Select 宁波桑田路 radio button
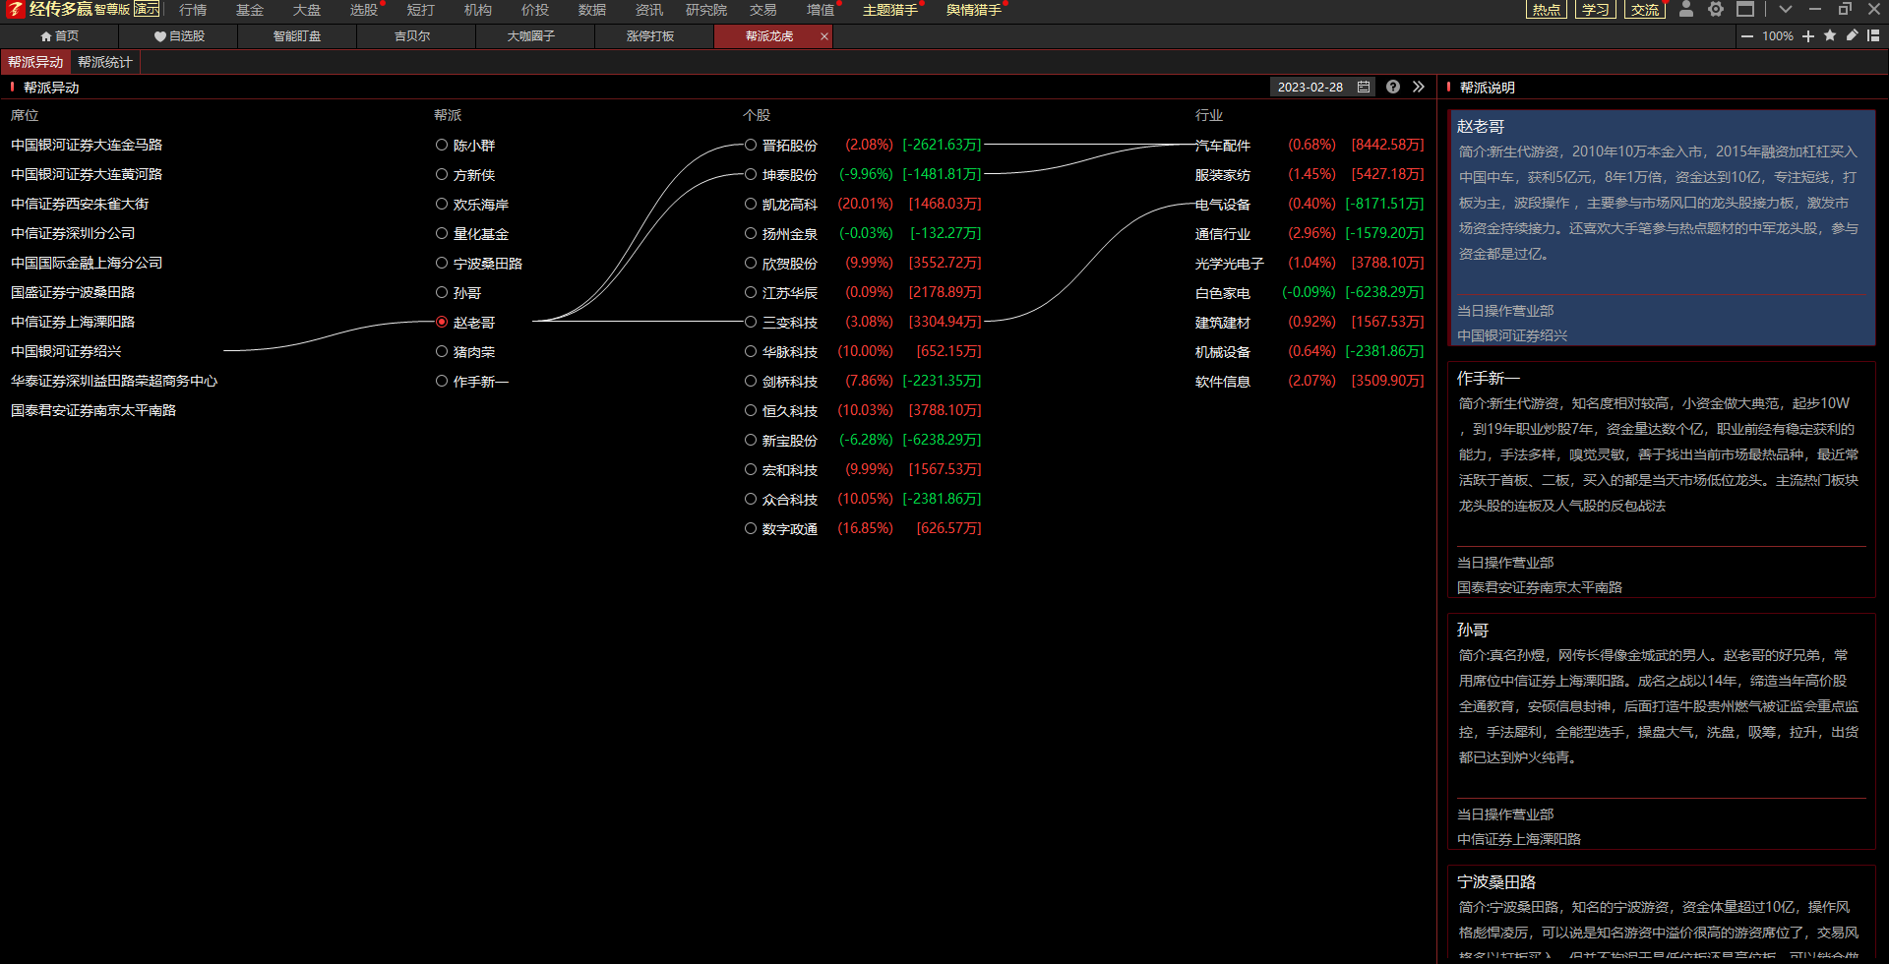The image size is (1889, 964). coord(442,263)
